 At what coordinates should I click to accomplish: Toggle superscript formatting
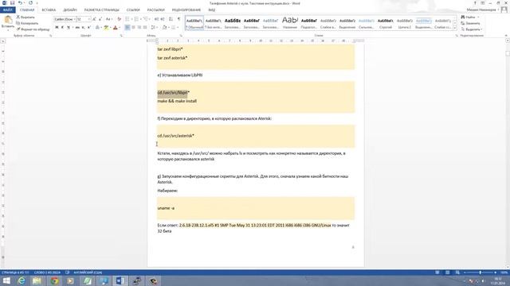[x=88, y=28]
